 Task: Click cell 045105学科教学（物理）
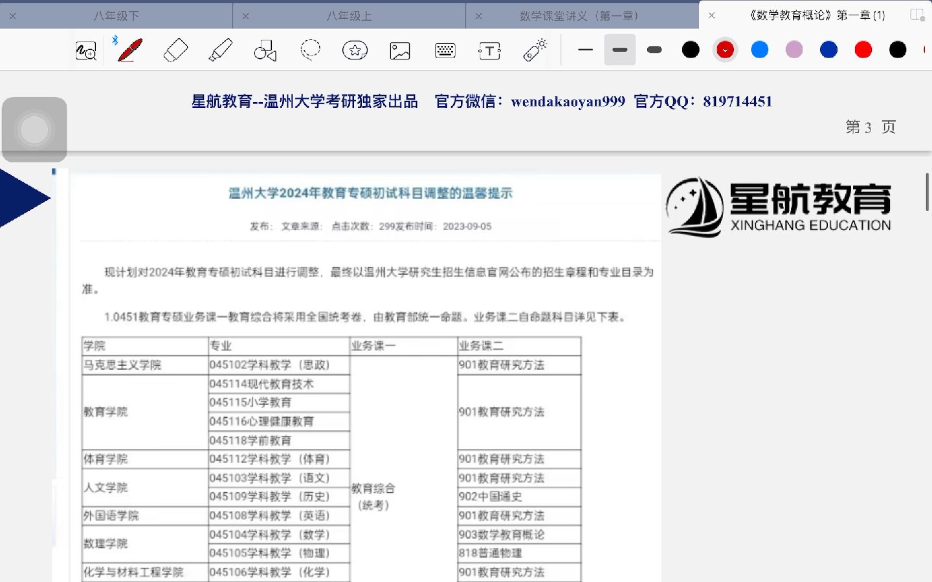279,554
